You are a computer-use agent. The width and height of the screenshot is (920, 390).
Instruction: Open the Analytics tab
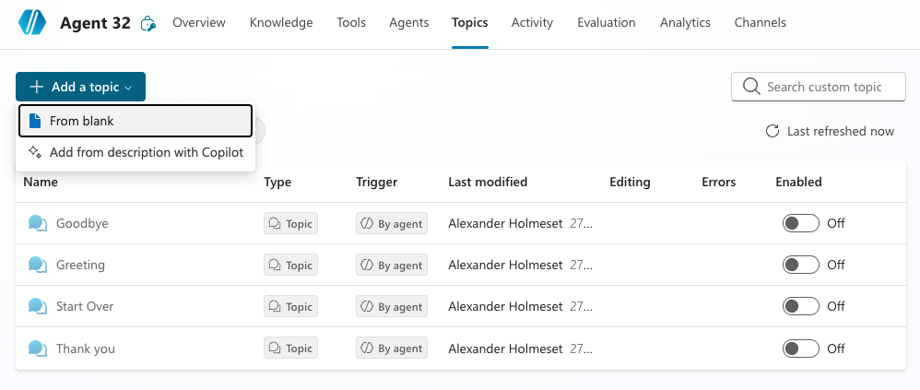pos(685,23)
